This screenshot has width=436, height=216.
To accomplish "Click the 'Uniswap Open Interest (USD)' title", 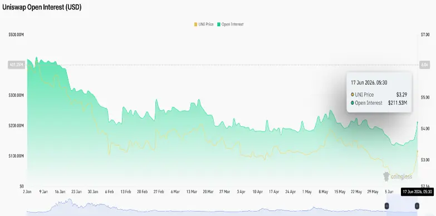I will 42,7.
